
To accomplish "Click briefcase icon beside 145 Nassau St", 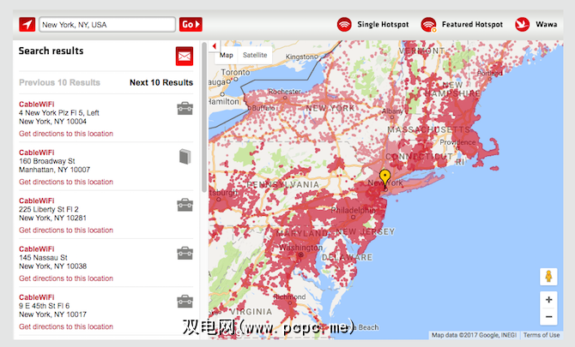I will click(x=185, y=254).
